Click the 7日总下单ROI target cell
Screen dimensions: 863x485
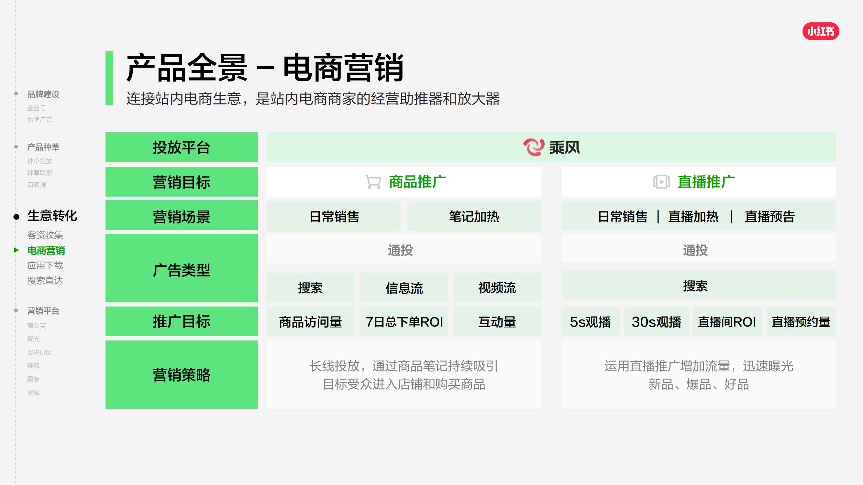[404, 322]
